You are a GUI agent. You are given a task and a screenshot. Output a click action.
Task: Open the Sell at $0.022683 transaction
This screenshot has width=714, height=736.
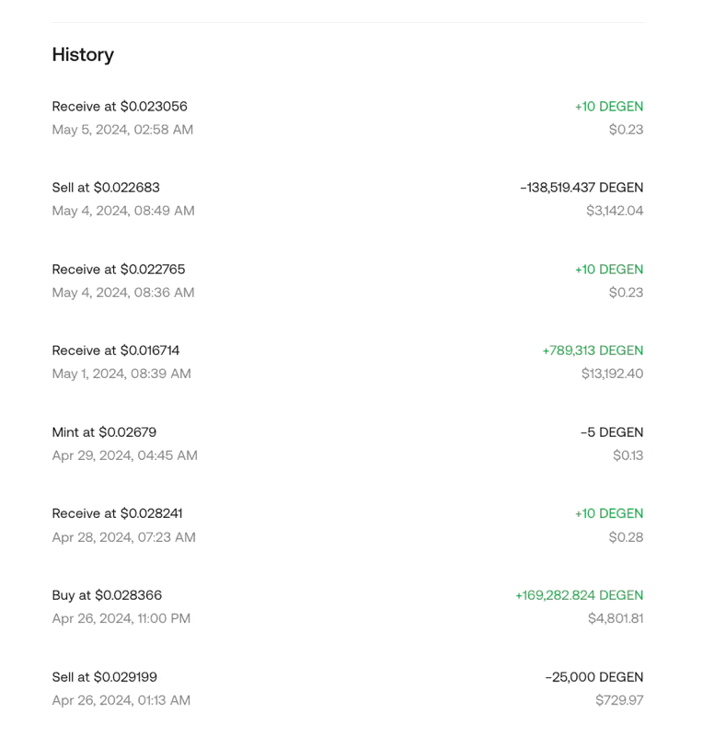(x=106, y=188)
